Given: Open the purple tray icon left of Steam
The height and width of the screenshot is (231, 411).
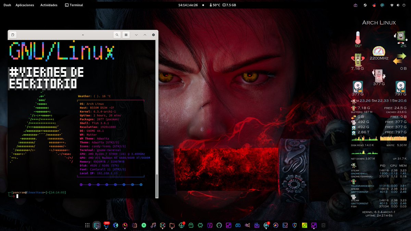Looking at the screenshot, I should (x=356, y=5).
